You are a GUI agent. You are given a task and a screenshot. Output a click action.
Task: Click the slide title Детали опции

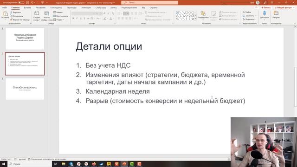point(109,46)
